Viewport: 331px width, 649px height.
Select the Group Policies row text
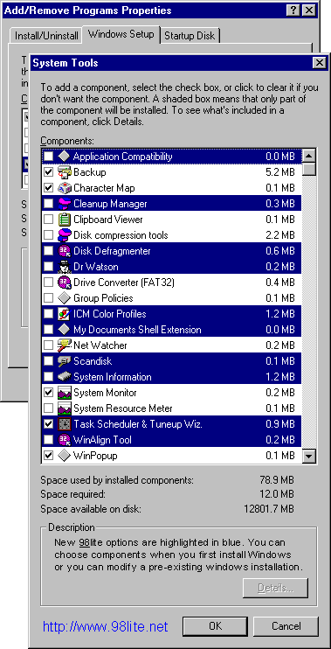(103, 298)
